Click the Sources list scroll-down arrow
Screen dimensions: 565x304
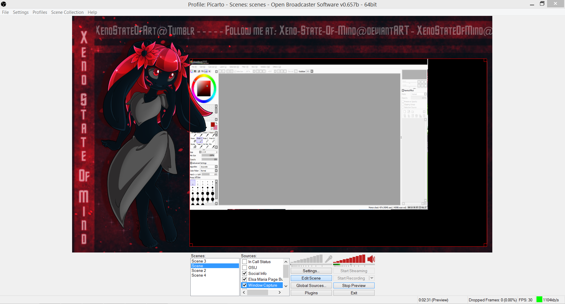pos(286,286)
